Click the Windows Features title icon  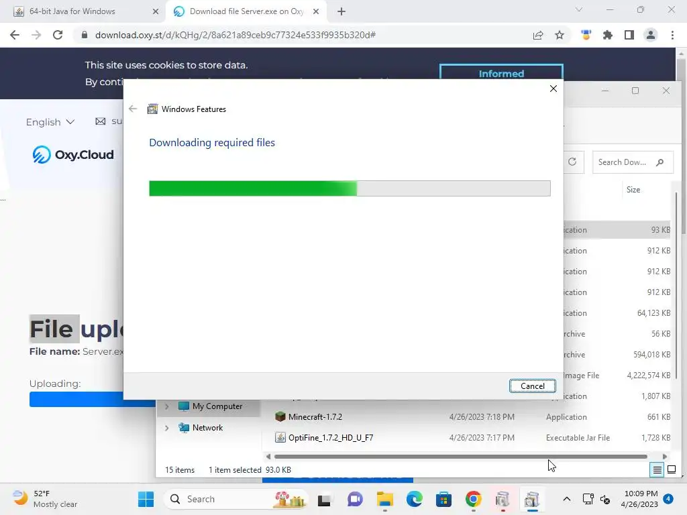(152, 109)
